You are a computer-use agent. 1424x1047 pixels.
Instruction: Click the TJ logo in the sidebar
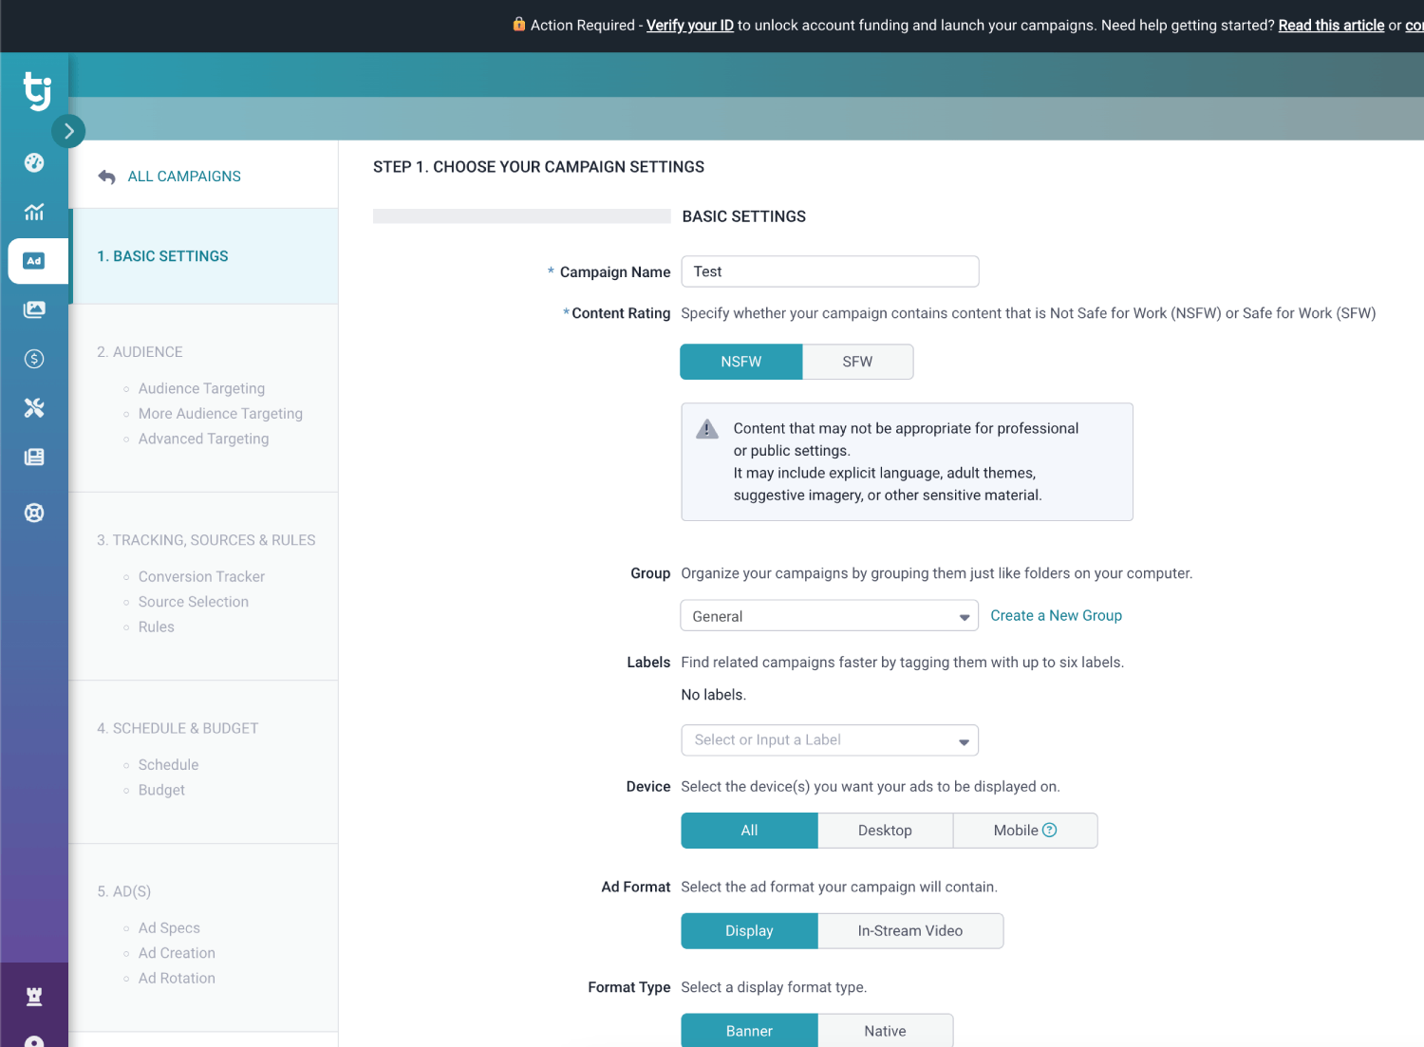37,91
